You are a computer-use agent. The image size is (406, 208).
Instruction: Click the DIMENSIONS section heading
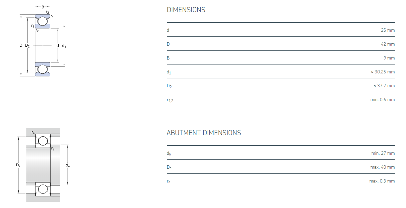(x=186, y=10)
